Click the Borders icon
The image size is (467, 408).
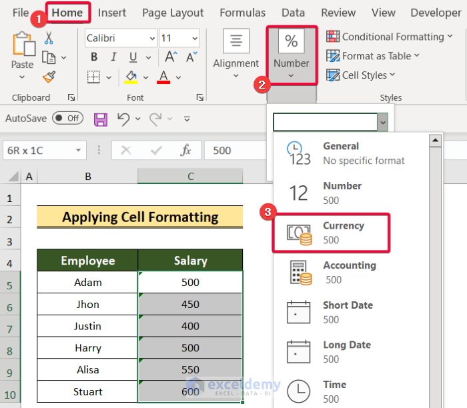click(x=93, y=77)
